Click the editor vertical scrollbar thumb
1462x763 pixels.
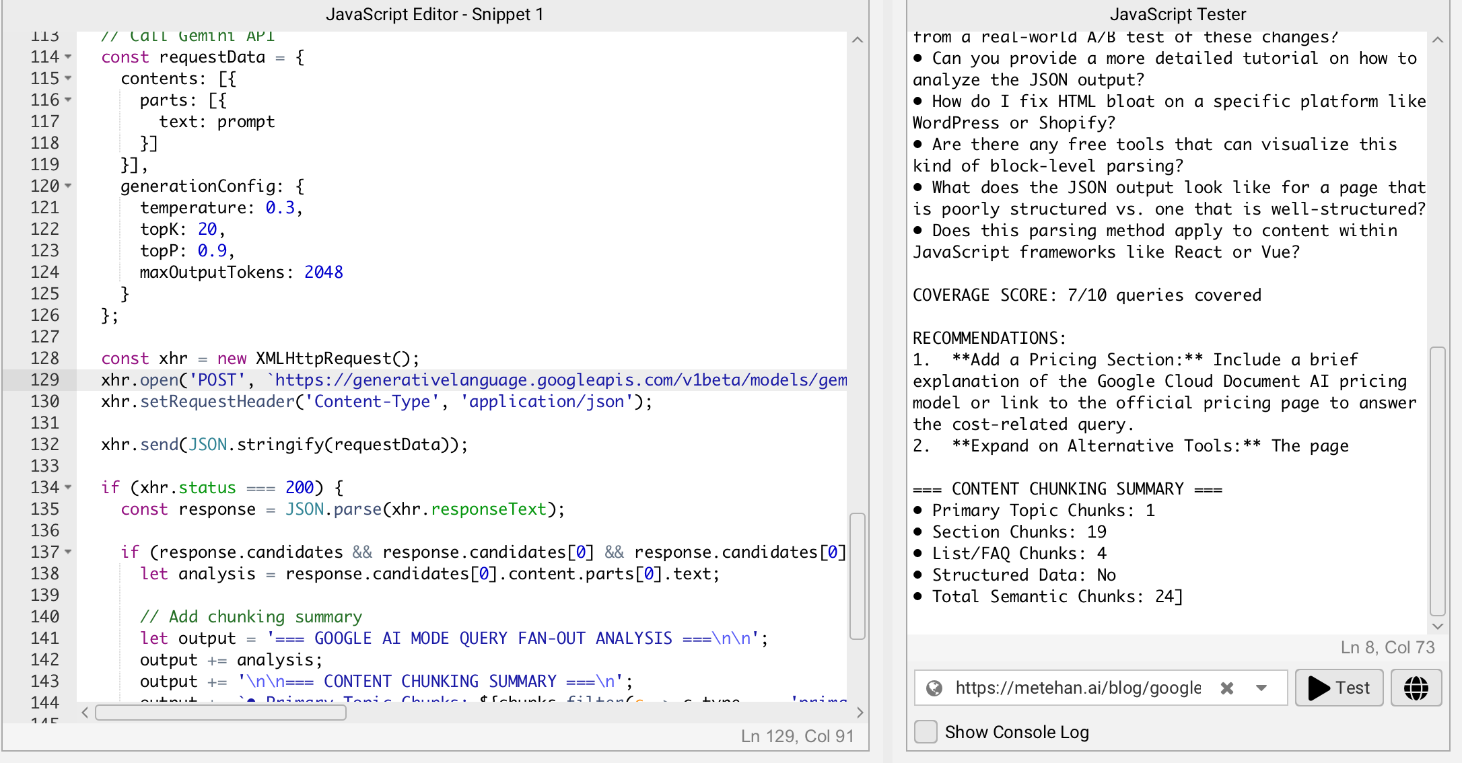pos(857,575)
